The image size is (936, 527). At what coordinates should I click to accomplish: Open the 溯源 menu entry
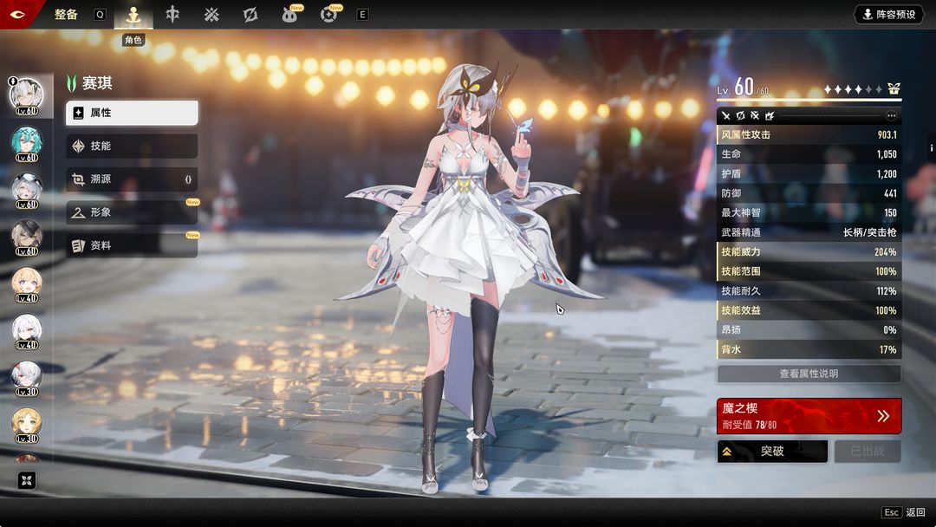[132, 179]
